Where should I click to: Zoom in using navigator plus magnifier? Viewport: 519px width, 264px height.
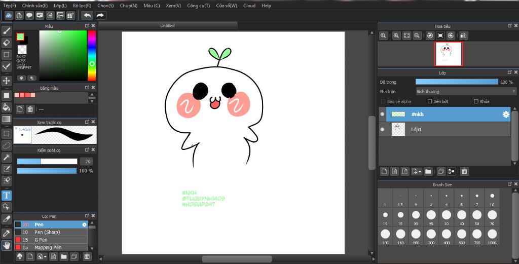tap(396, 36)
